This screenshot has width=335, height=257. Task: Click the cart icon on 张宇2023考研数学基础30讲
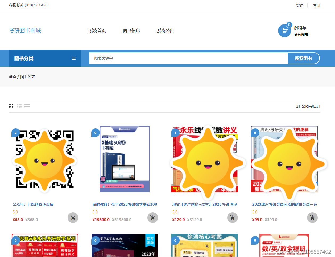(x=152, y=217)
